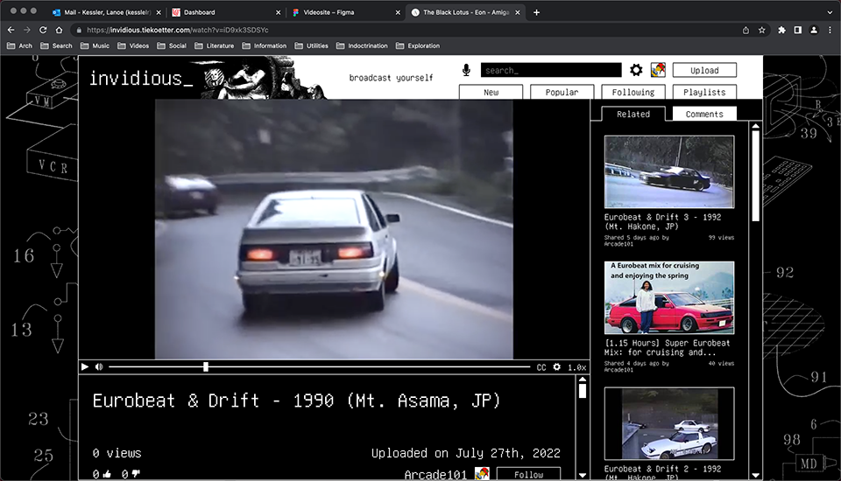Mute the video using the speaker icon

(99, 367)
